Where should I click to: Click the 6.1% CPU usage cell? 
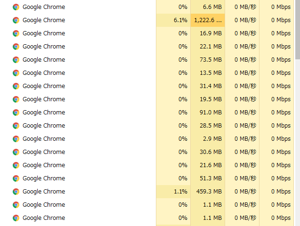click(173, 20)
